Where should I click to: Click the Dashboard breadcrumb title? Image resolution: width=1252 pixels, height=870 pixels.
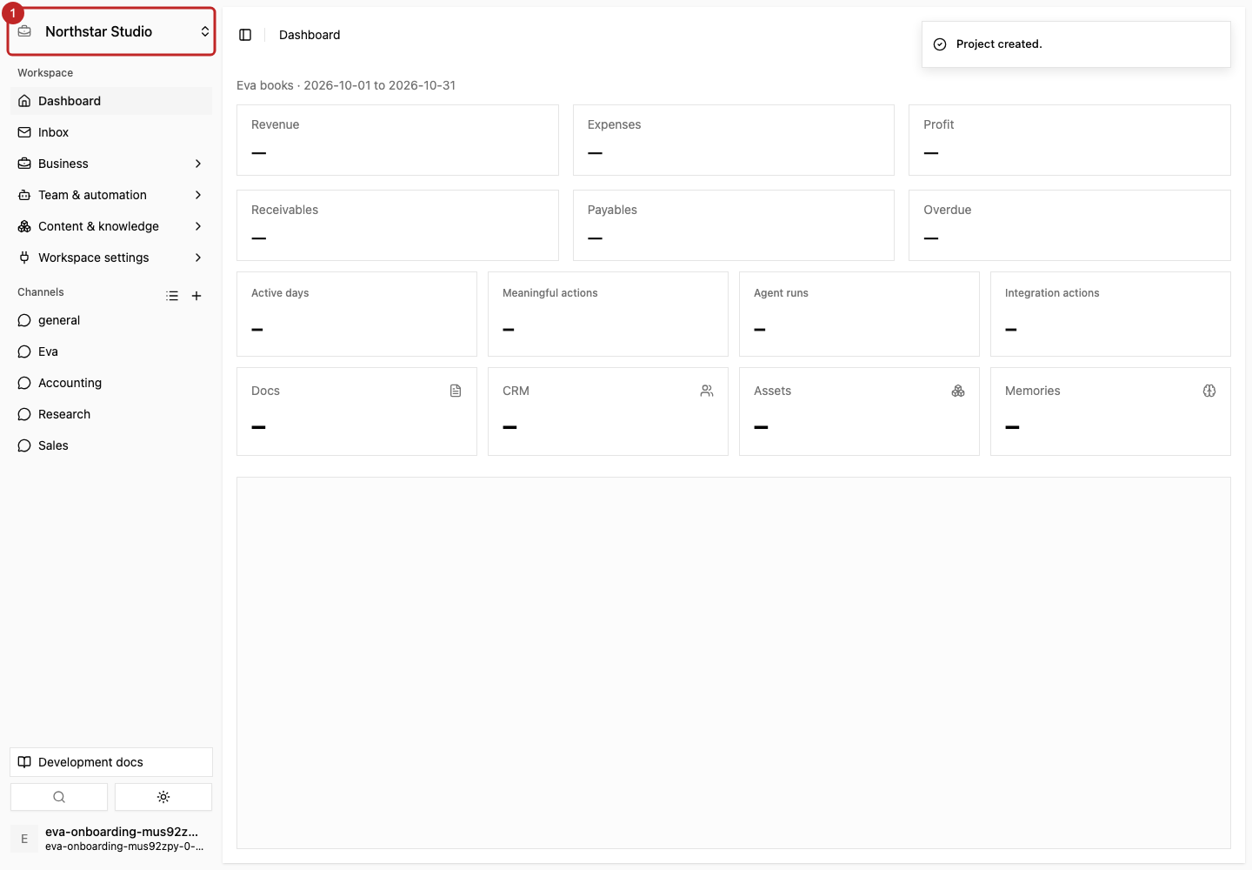(x=310, y=35)
